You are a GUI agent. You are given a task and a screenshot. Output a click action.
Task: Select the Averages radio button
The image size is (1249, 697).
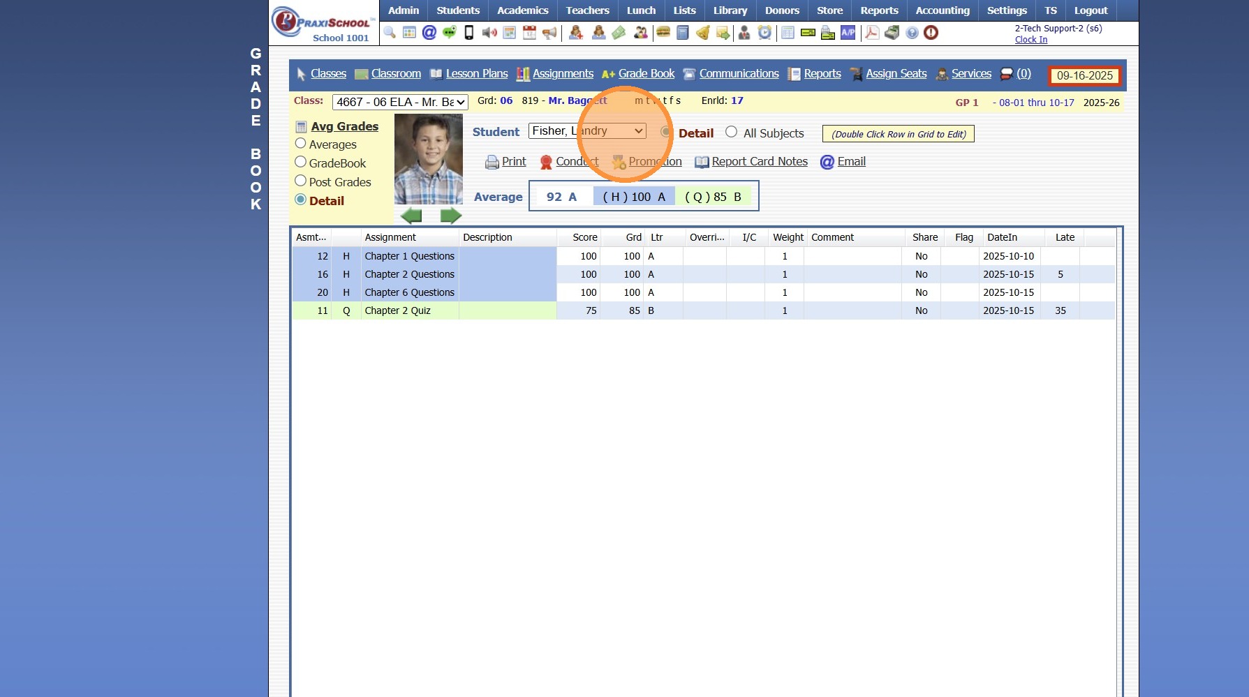[301, 144]
